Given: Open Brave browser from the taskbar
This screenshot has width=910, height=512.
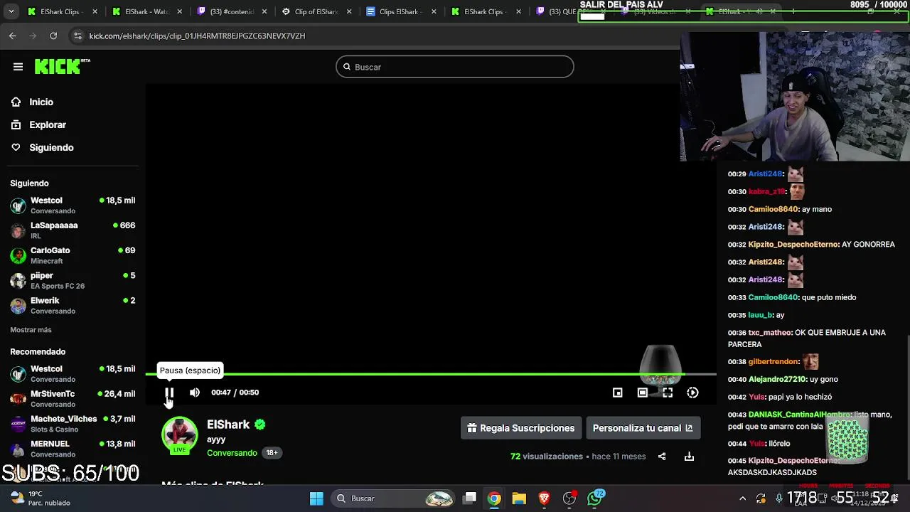Looking at the screenshot, I should 544,498.
